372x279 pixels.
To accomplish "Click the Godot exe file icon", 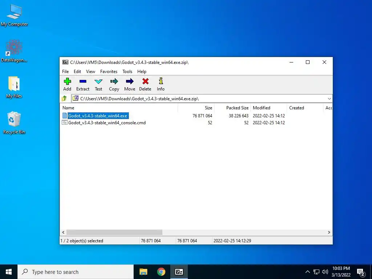I will [65, 116].
